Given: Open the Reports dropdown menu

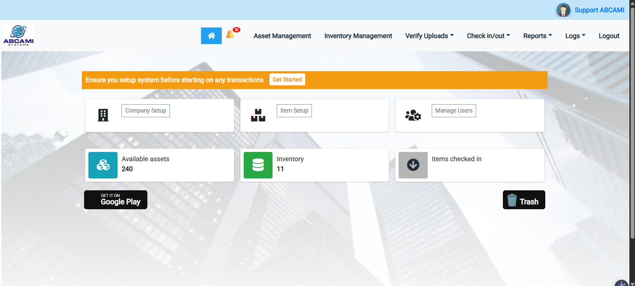Looking at the screenshot, I should [537, 36].
